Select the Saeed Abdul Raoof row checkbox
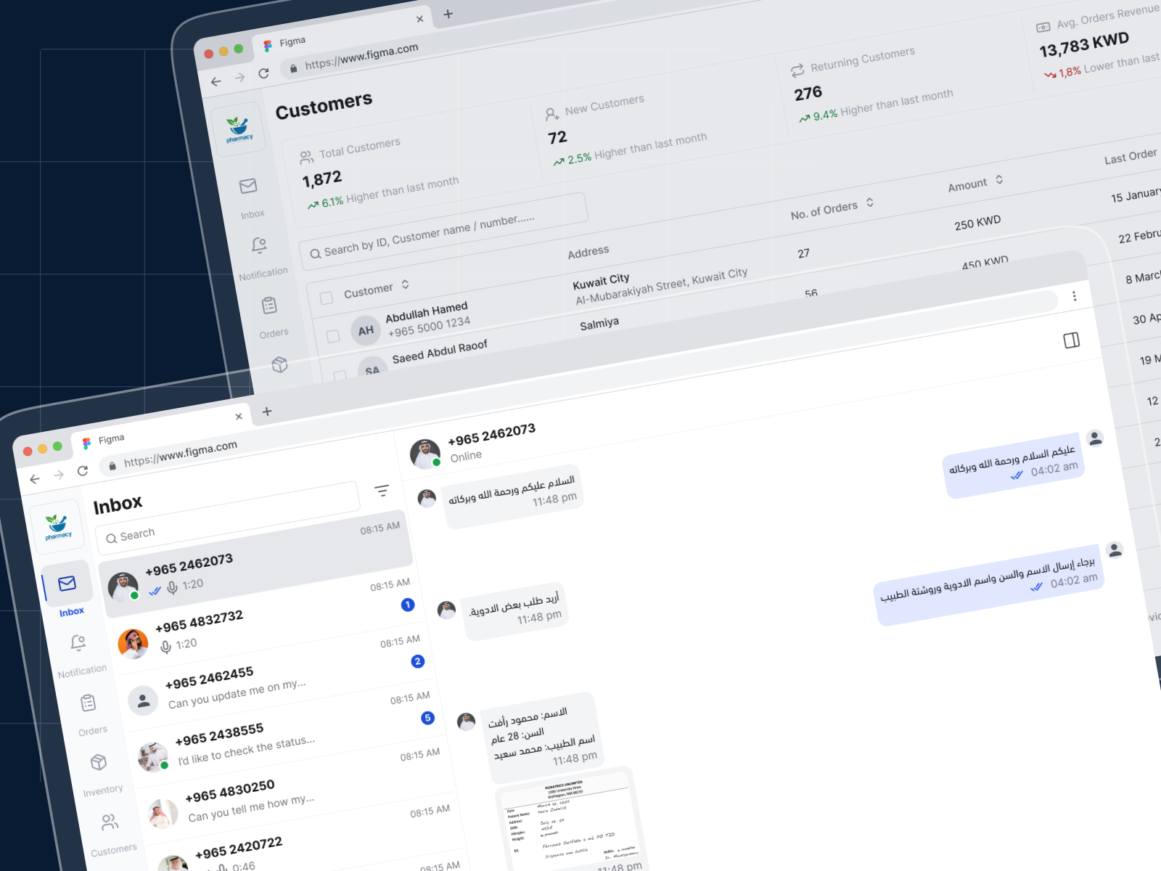Viewport: 1161px width, 871px height. tap(340, 375)
